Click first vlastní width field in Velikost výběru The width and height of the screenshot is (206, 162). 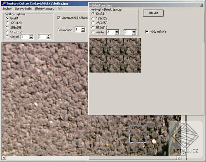pos(25,37)
